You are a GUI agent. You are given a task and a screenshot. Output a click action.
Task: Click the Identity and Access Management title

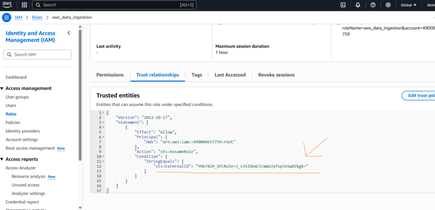pos(31,36)
